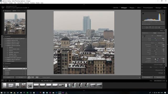Viewport: 168px width, 94px height.
Task: Select the Spot removal tool icon
Action: pyautogui.click(x=147, y=27)
